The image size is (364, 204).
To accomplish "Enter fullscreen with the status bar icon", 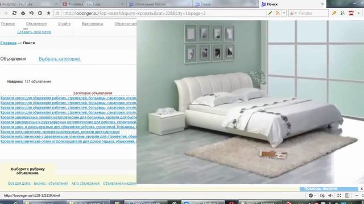I will coord(339,195).
